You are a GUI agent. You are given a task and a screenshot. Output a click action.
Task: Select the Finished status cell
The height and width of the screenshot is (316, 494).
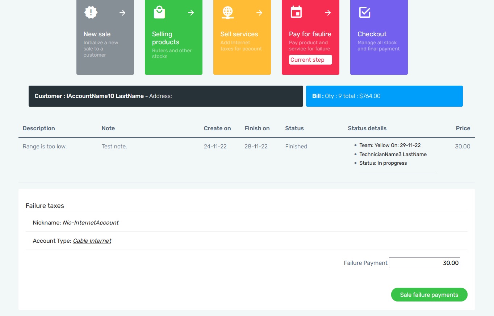pos(296,147)
